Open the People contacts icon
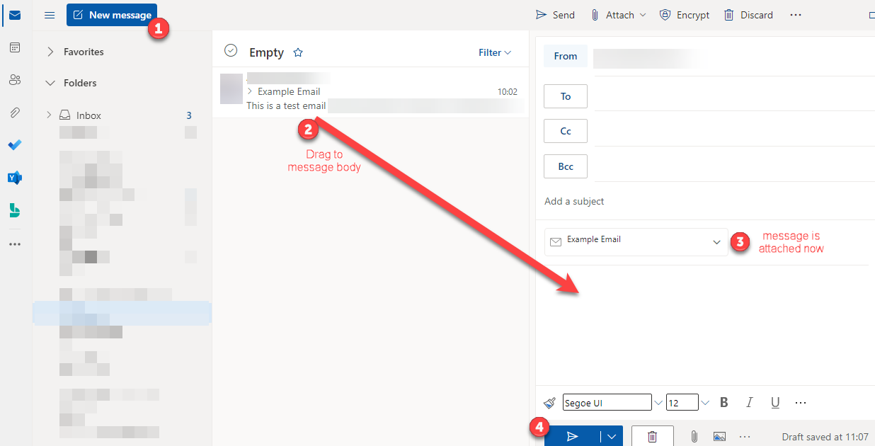 15,80
